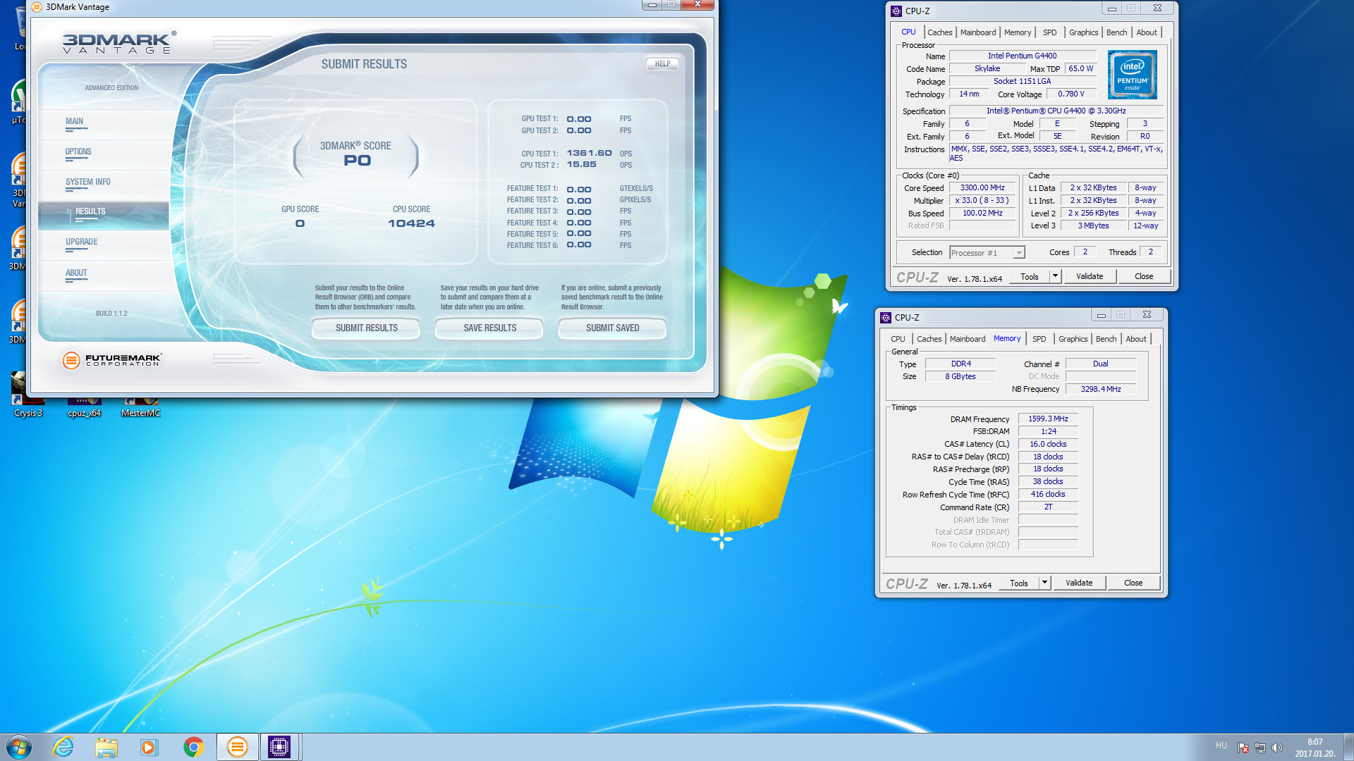Open SPD tab in lower CPU-Z

click(1039, 339)
